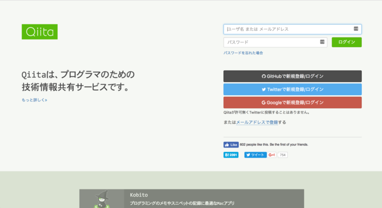Click the G+1 share button
Screen dimensions: 382x208
tap(272, 155)
